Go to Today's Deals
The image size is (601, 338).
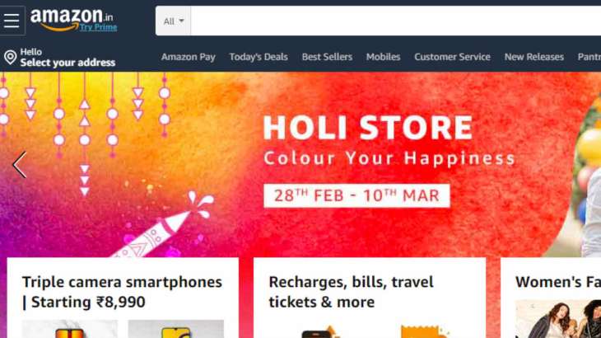click(x=259, y=57)
